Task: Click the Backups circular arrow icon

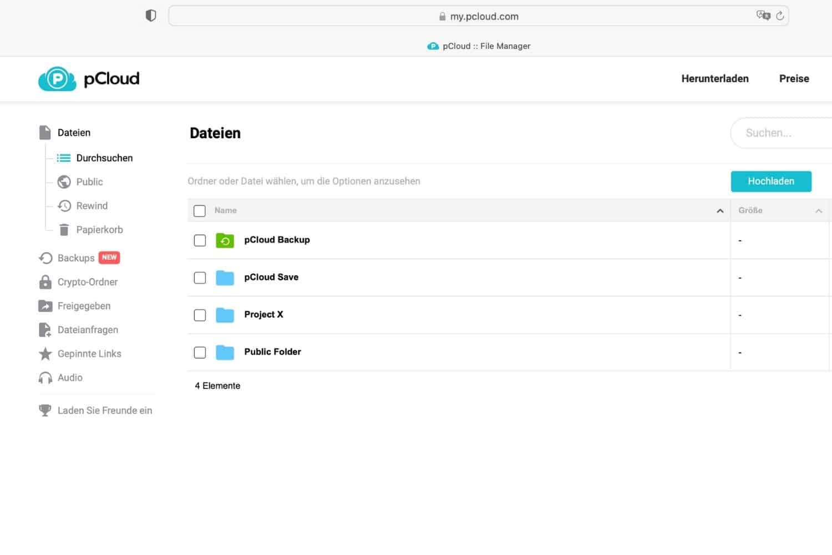Action: 45,258
